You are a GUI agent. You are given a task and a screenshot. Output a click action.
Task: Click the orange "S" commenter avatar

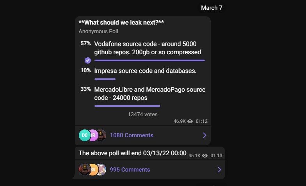pyautogui.click(x=93, y=170)
